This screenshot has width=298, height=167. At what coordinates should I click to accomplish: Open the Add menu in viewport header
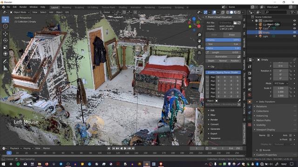tap(51, 13)
